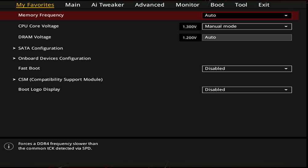This screenshot has width=308, height=168.
Task: Go to the Advanced tab
Action: (x=149, y=5)
